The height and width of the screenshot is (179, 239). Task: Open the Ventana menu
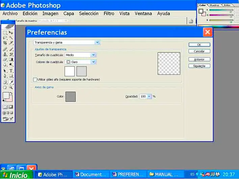pyautogui.click(x=143, y=13)
